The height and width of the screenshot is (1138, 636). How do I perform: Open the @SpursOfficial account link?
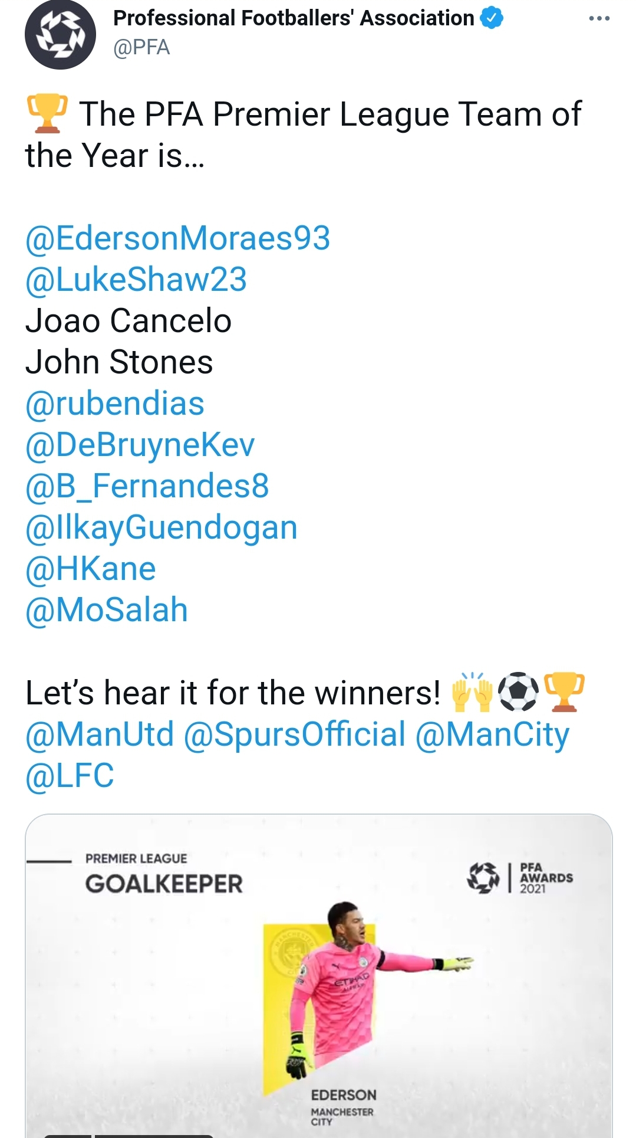pyautogui.click(x=295, y=734)
